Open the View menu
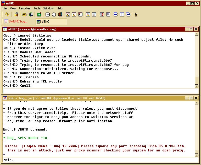Viewport: 201px width, 165px height. 13,8
